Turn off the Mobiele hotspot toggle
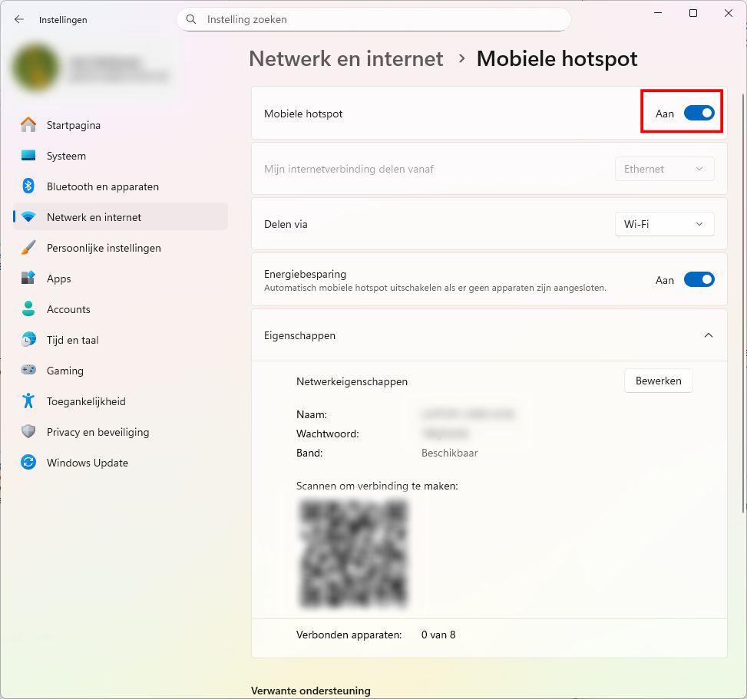The image size is (747, 699). point(699,114)
